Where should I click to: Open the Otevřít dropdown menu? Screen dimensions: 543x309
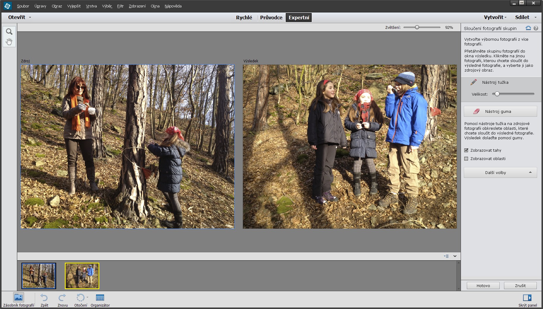[20, 17]
